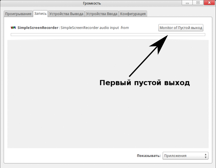The height and width of the screenshot is (168, 216).
Task: Click the SimpleScreenRecorder application icon
Action: [13, 28]
